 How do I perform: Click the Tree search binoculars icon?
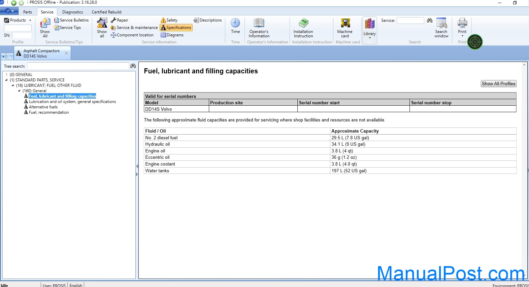point(133,66)
